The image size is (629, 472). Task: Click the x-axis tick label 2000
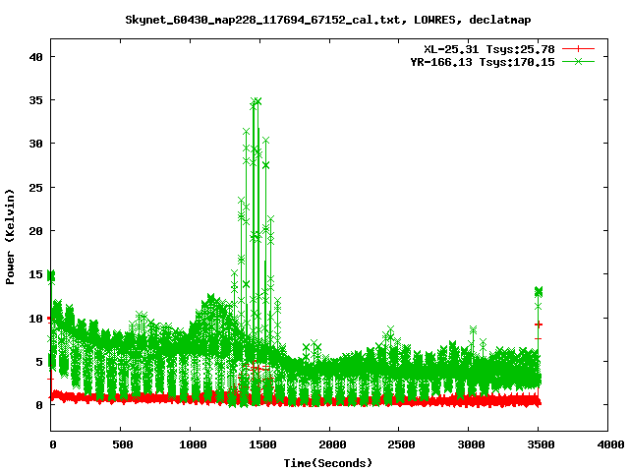click(x=332, y=444)
